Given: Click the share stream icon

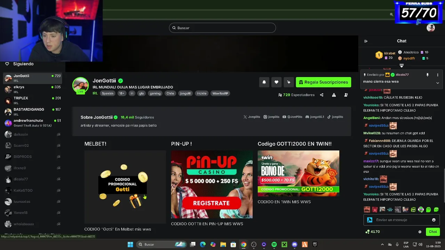Looking at the screenshot, I should pos(322,95).
